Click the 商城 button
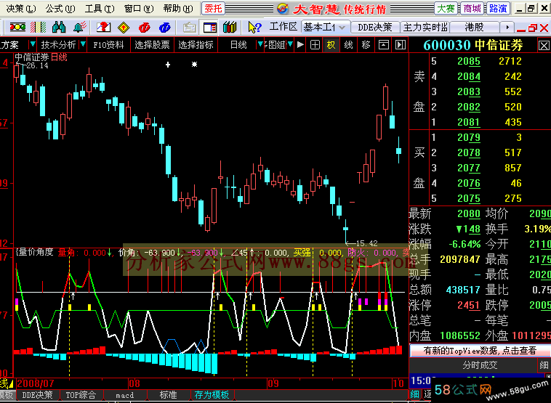The image size is (551, 403). tap(472, 9)
